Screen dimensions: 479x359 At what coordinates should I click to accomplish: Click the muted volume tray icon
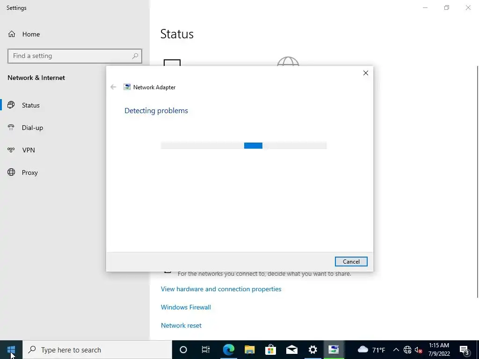tap(419, 350)
